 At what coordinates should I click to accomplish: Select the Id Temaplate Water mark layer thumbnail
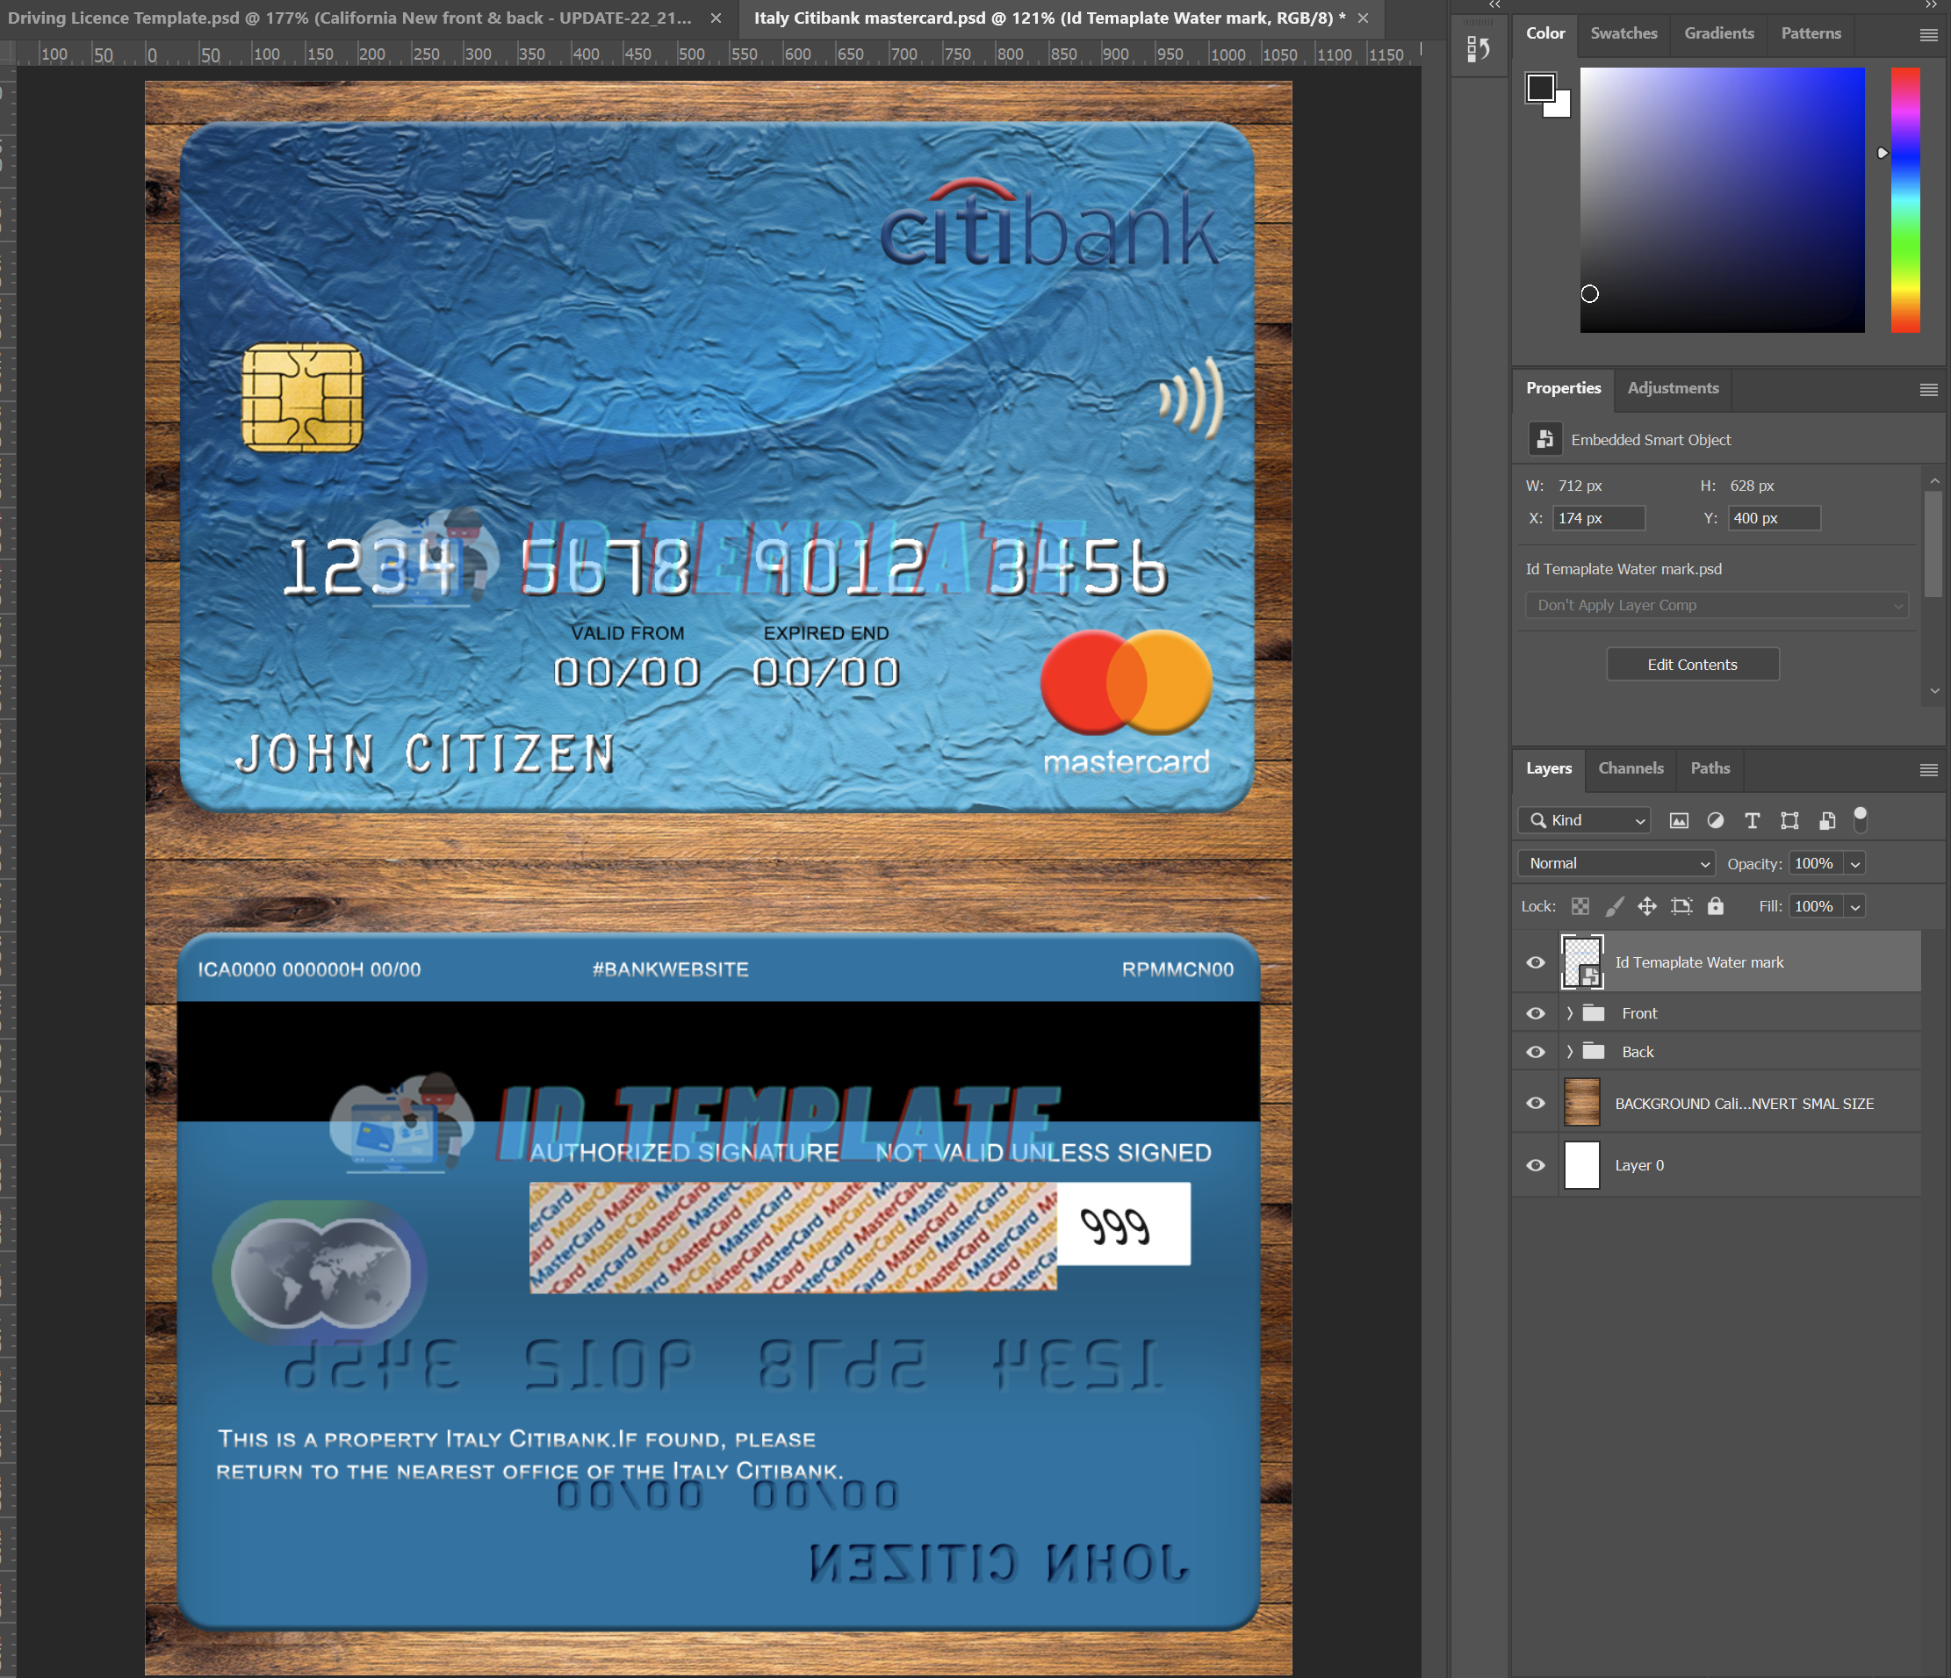pos(1582,961)
